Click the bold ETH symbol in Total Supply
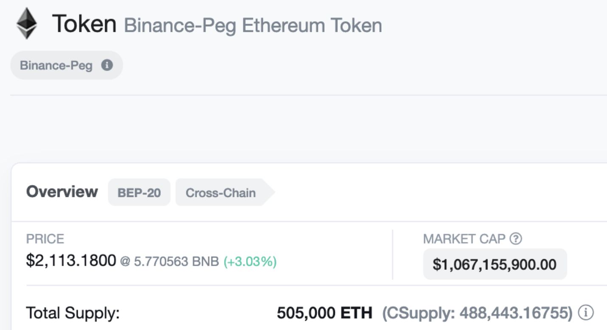 coord(356,313)
